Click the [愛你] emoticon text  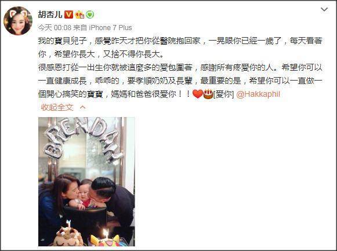(223, 94)
